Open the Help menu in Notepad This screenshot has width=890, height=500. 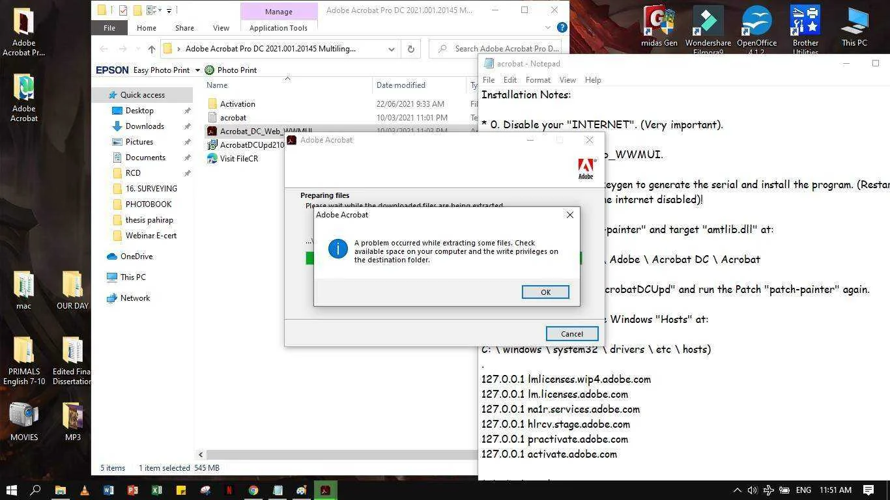[593, 80]
